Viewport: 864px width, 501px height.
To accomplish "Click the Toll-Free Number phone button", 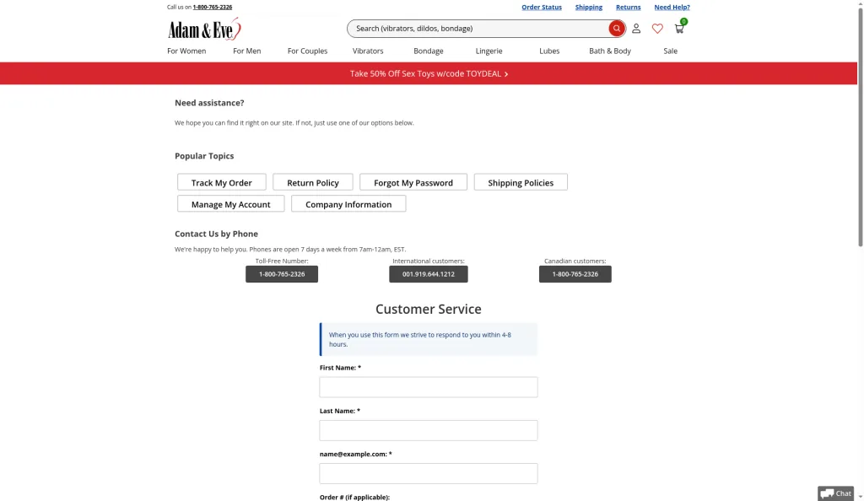I will [x=282, y=274].
